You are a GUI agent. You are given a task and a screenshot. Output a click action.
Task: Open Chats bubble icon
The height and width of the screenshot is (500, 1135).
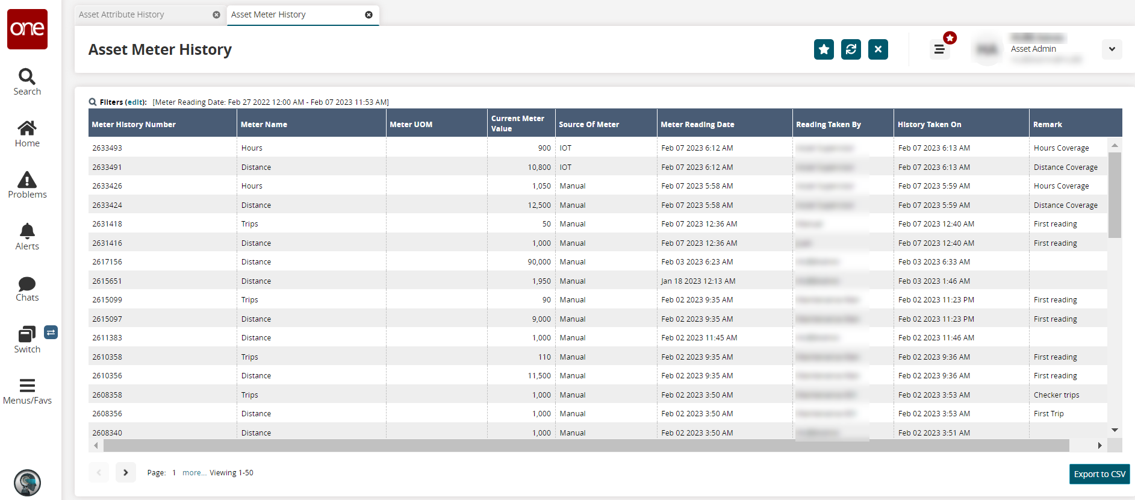tap(27, 283)
